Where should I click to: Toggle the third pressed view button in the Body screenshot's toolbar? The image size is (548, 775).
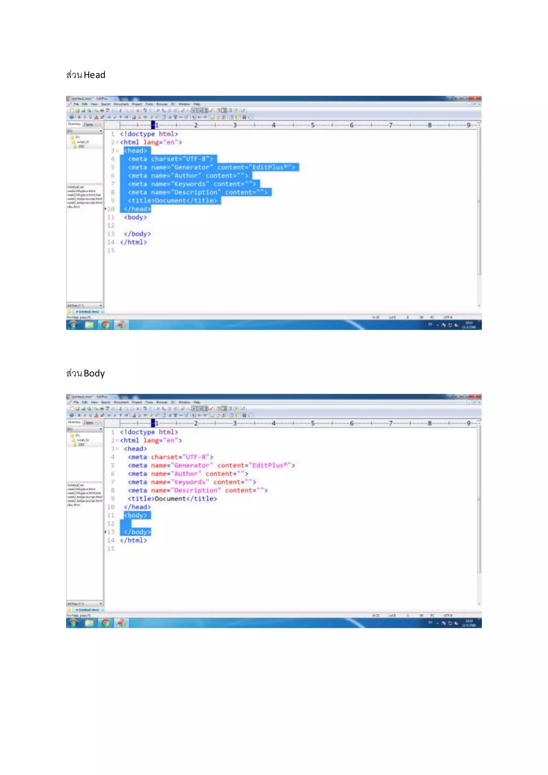205,408
